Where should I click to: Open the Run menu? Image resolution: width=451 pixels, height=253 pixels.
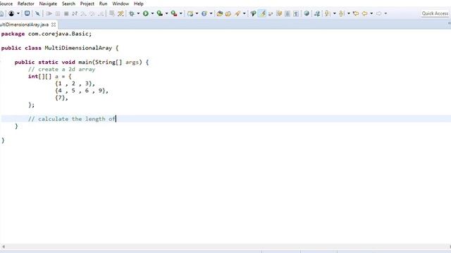tap(104, 4)
